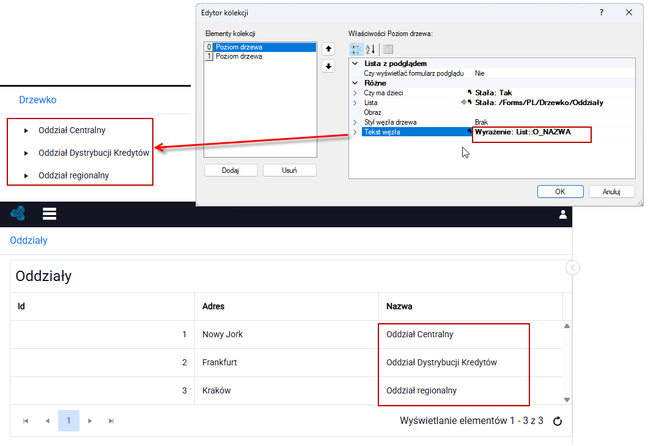
Task: Select page 1 in the pager
Action: coord(68,421)
